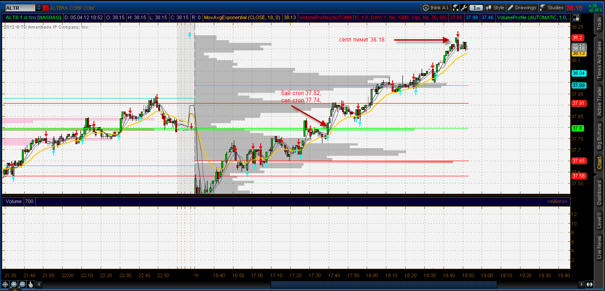Click the cyan 37.46 value in header

click(487, 17)
